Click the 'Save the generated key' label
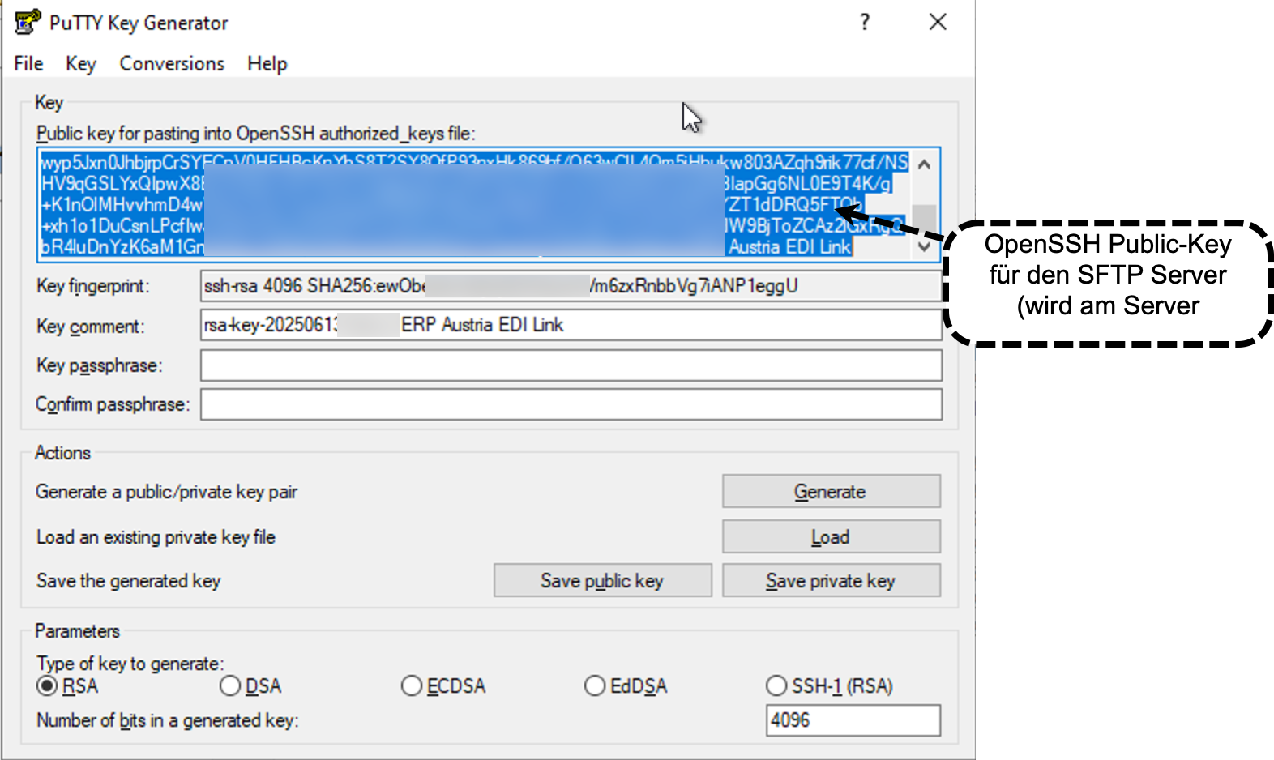 click(x=128, y=581)
